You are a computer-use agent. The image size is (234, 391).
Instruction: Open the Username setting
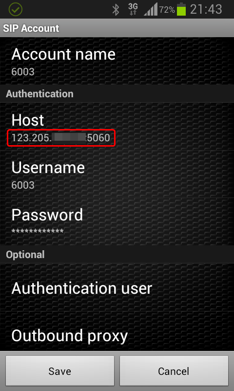(117, 174)
